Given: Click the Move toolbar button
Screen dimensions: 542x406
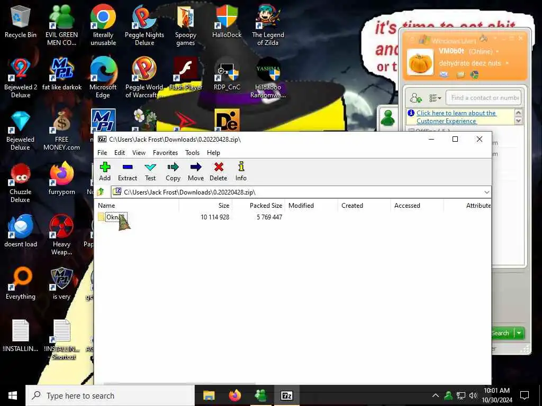Looking at the screenshot, I should point(196,172).
